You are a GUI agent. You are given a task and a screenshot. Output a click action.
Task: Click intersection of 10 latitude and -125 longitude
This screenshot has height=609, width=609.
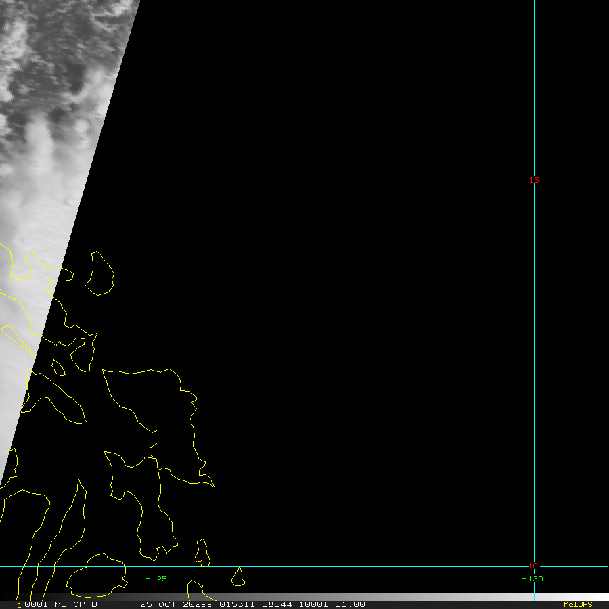[158, 566]
